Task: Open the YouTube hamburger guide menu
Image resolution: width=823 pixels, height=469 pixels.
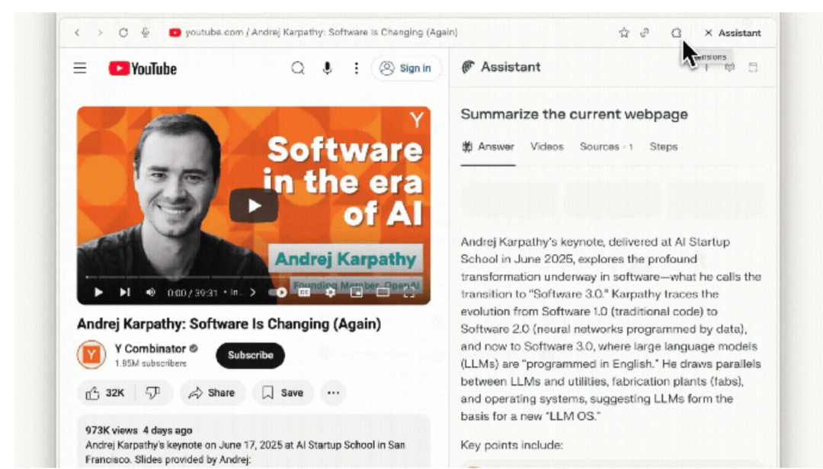Action: pos(80,69)
